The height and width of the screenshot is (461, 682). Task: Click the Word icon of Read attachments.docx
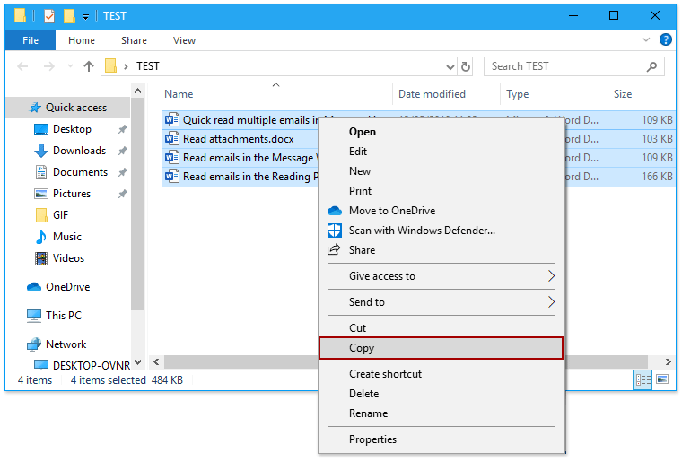173,139
